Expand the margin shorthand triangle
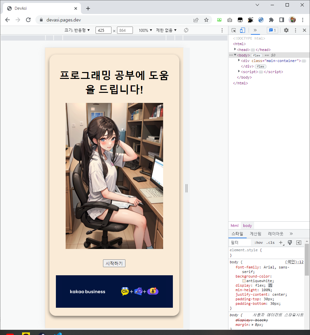 point(253,325)
